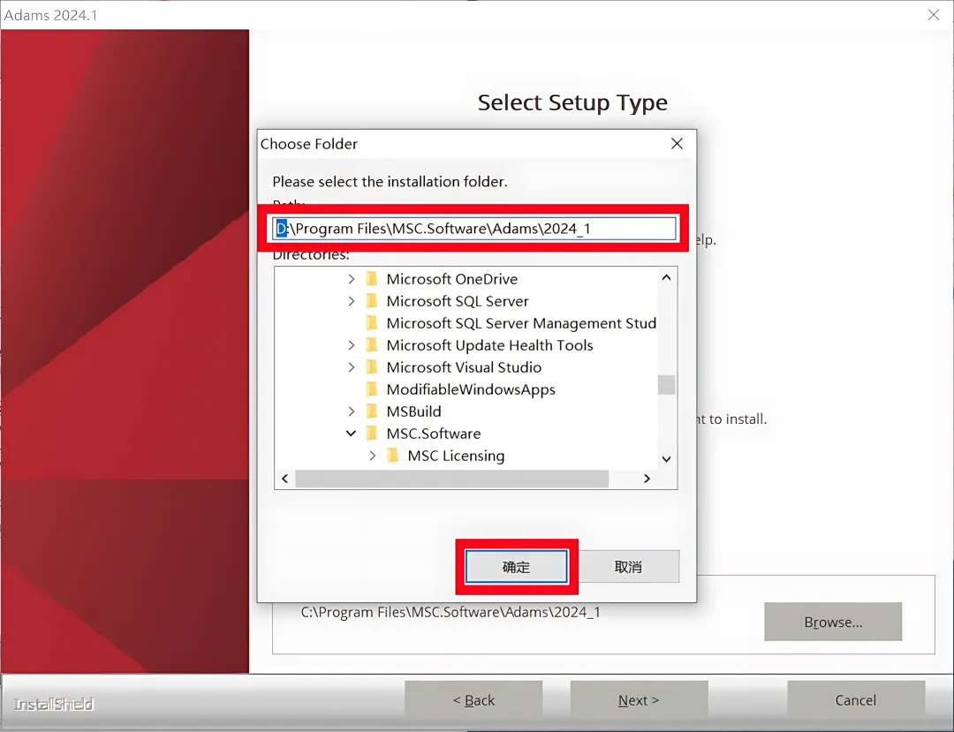This screenshot has width=954, height=732.
Task: Expand the Microsoft Visual Studio folder
Action: click(351, 367)
